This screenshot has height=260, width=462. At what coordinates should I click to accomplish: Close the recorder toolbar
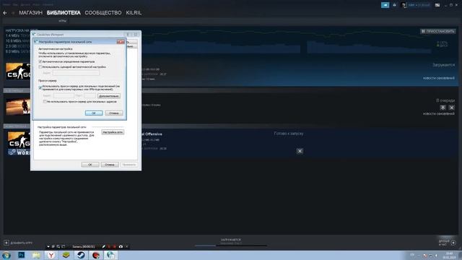pos(127,246)
